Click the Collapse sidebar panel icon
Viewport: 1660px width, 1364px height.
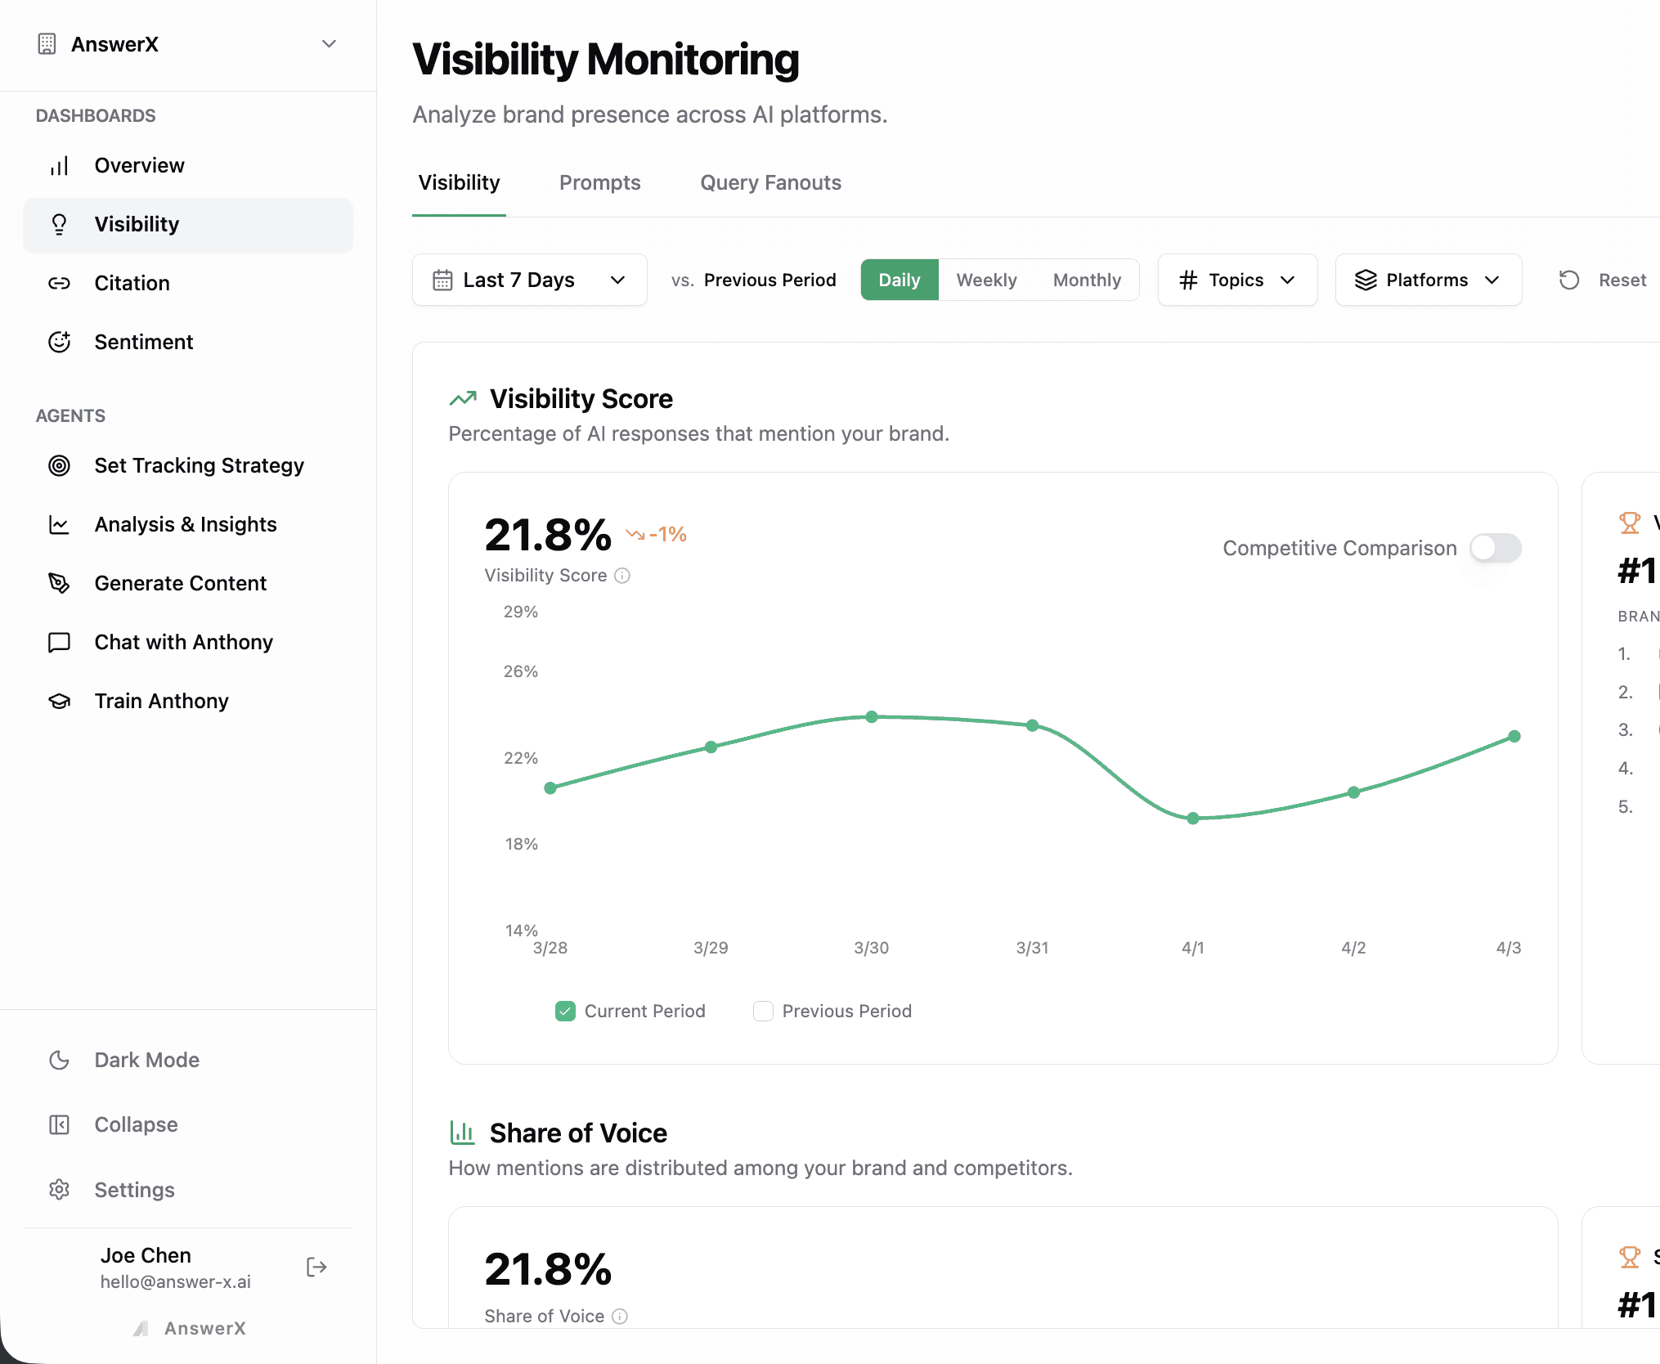(59, 1124)
